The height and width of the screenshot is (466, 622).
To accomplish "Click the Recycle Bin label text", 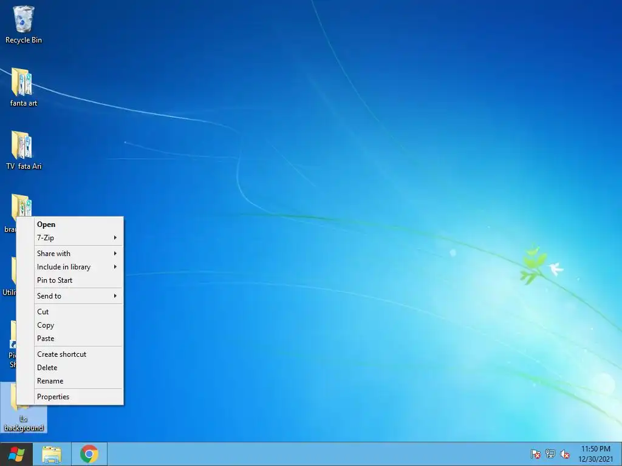I will coord(24,40).
